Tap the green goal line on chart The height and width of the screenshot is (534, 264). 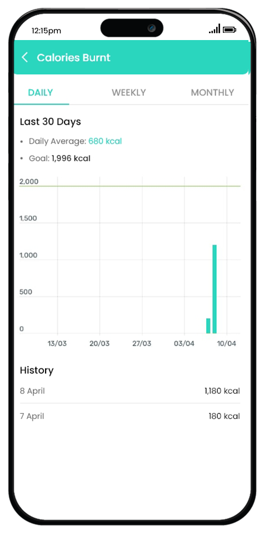coord(130,186)
